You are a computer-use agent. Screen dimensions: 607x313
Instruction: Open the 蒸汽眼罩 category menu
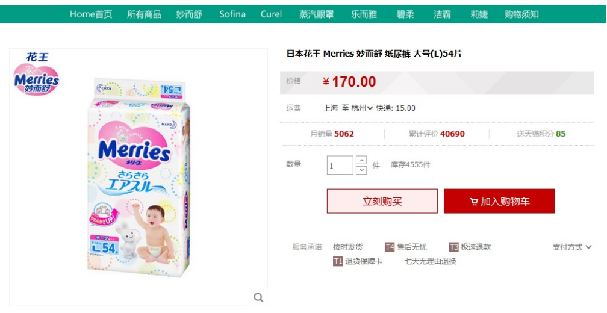316,14
